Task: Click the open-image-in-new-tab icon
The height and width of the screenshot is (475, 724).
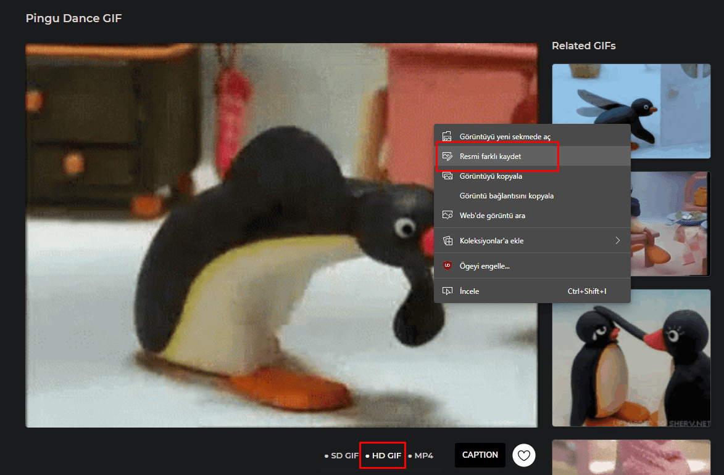Action: [x=447, y=136]
